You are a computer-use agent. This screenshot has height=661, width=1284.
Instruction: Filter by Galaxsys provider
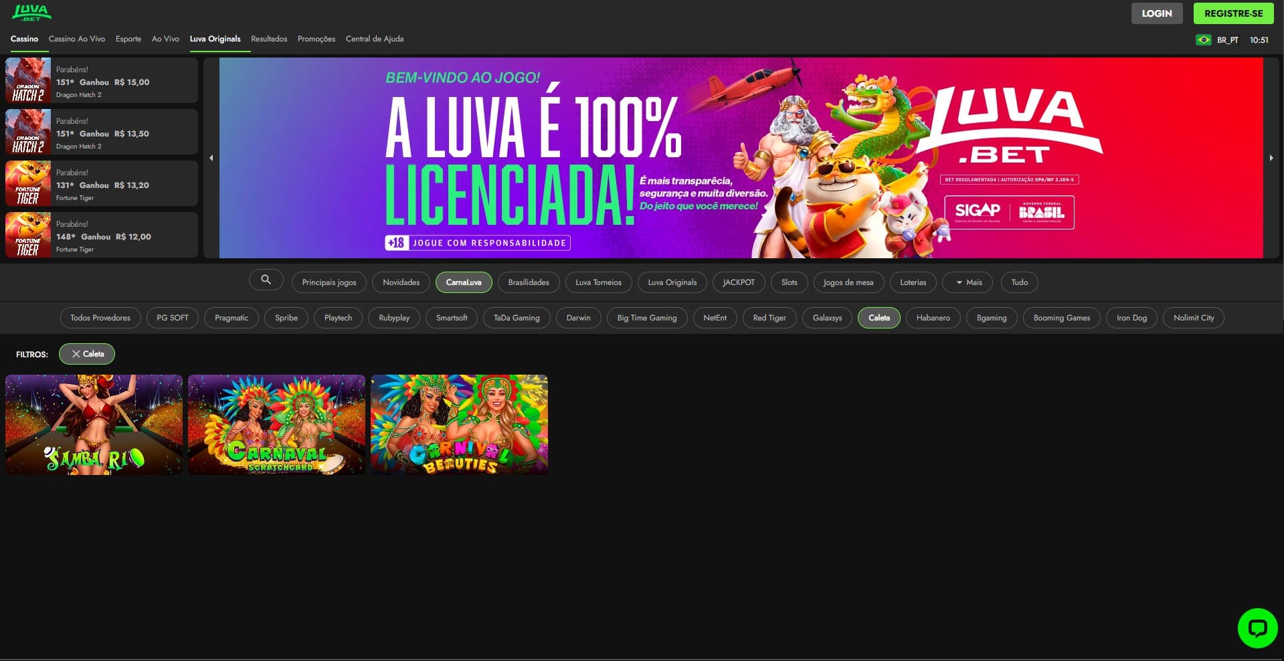[828, 318]
